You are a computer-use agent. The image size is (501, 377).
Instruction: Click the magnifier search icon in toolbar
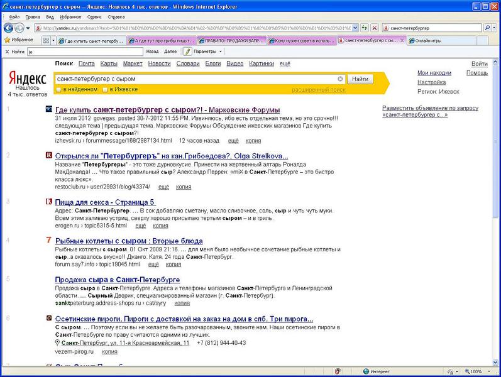(x=487, y=28)
